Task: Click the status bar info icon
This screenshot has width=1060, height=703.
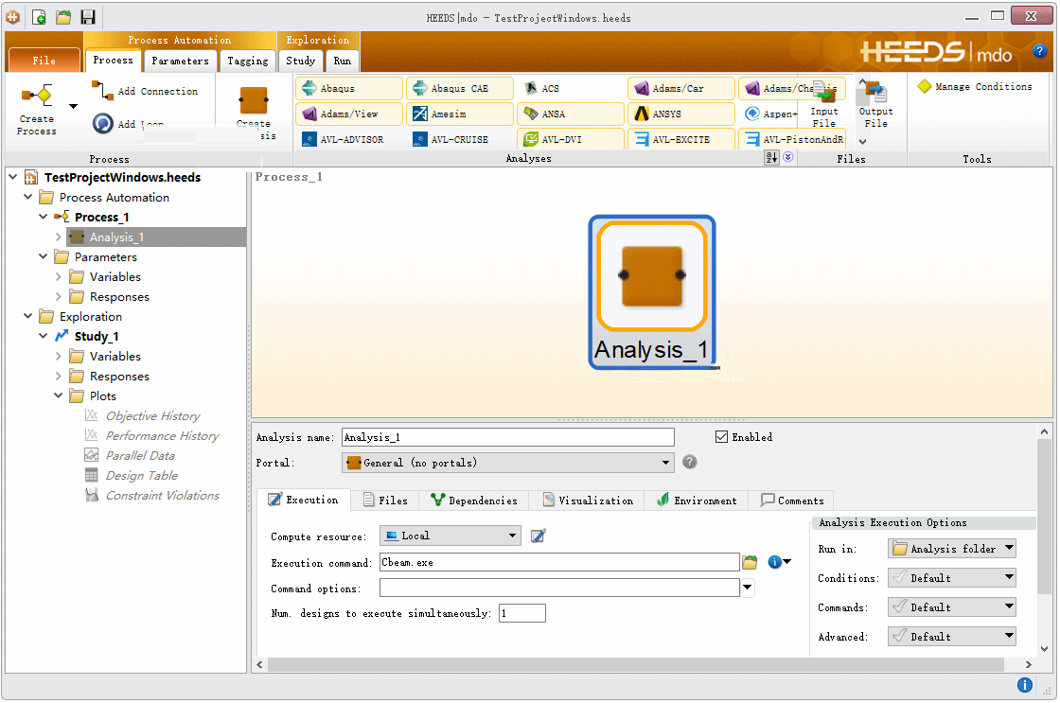Action: 1025,685
